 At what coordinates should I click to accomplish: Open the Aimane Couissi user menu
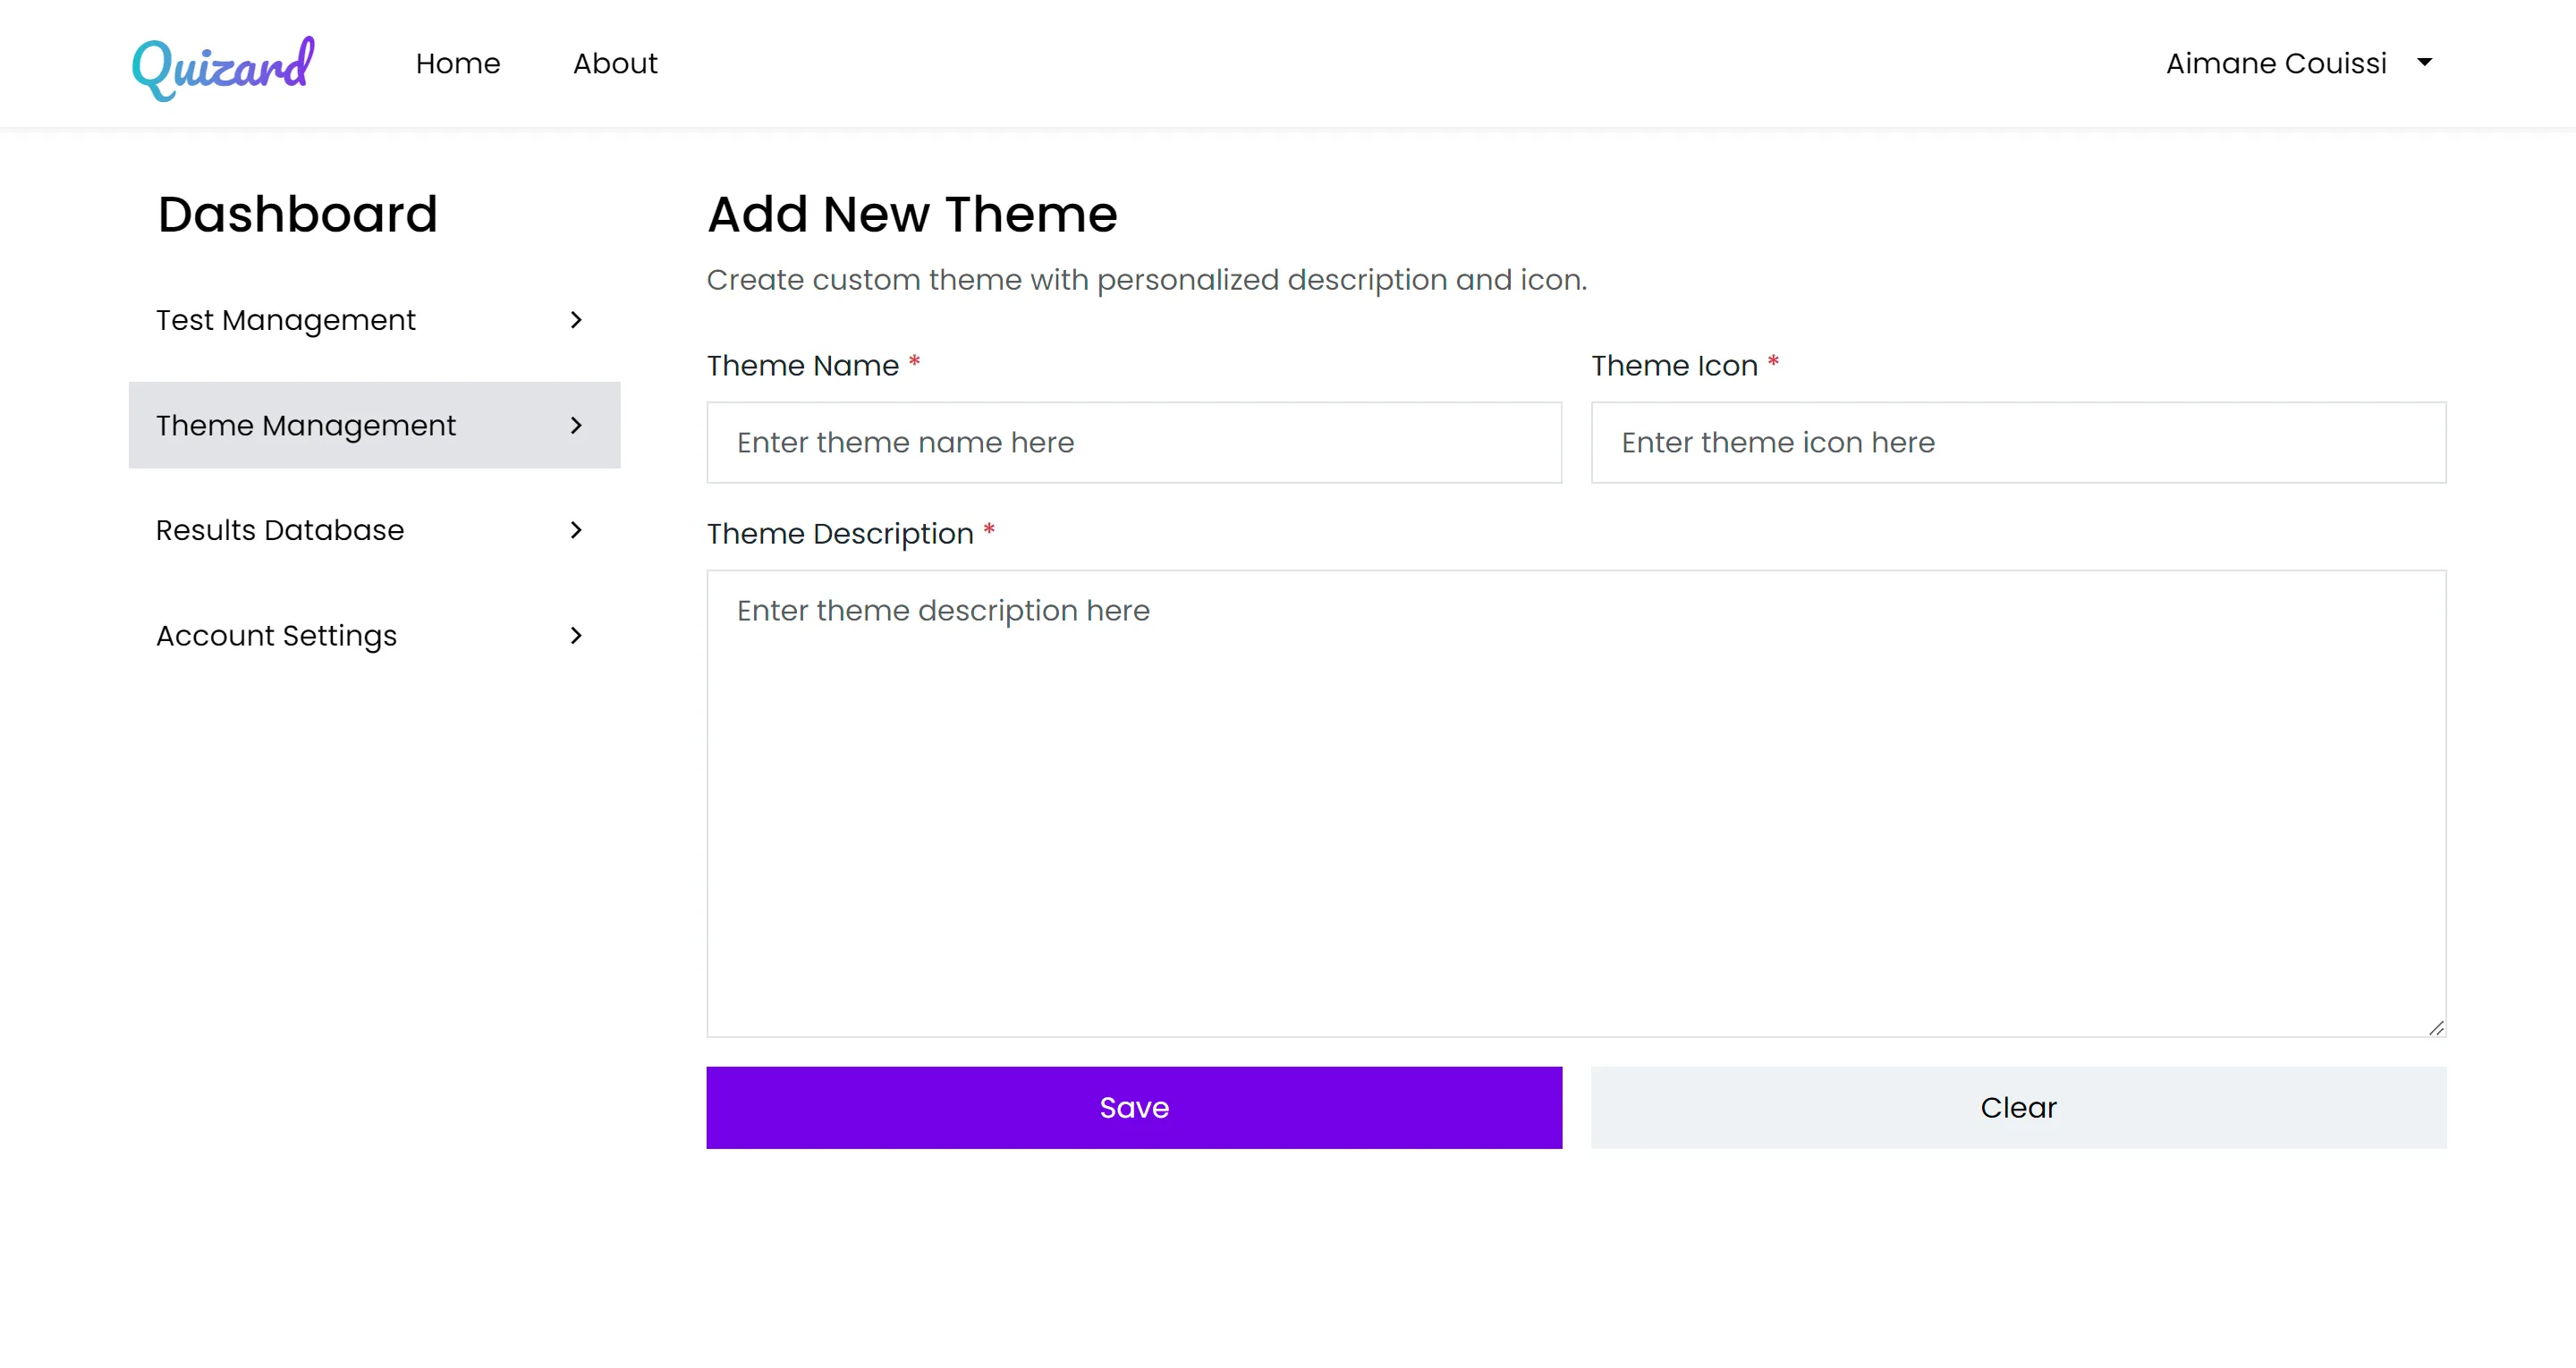click(x=2298, y=64)
